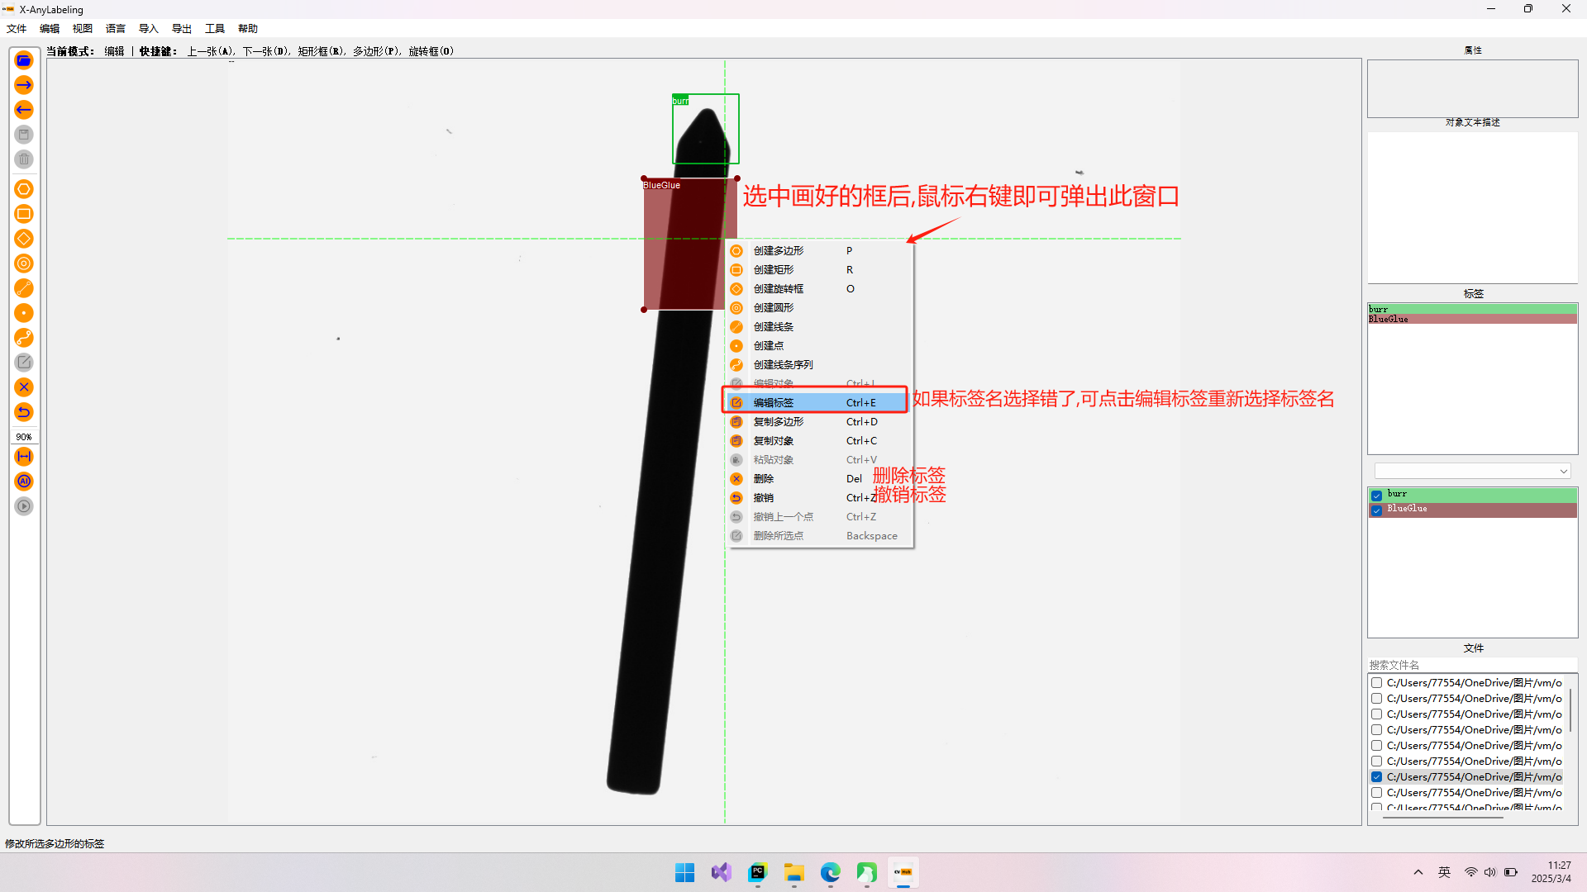Uncheck the burr label visibility checkbox

(1376, 495)
